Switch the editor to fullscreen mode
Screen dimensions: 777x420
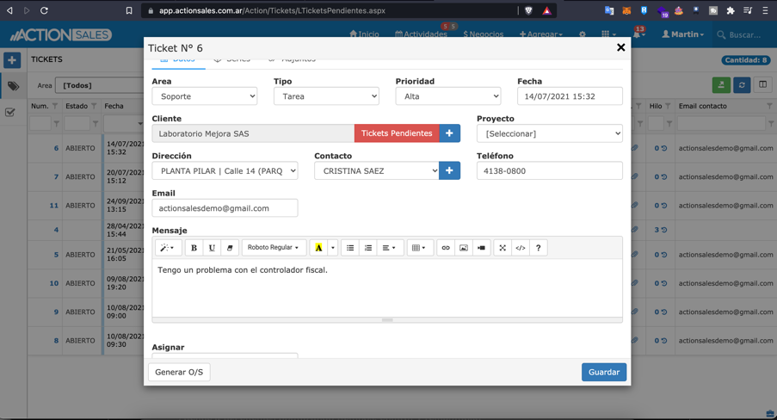[x=503, y=248]
